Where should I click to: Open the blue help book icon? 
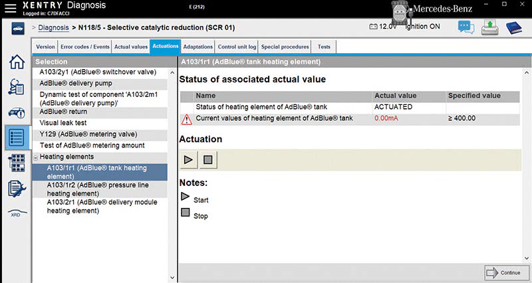coord(514,28)
